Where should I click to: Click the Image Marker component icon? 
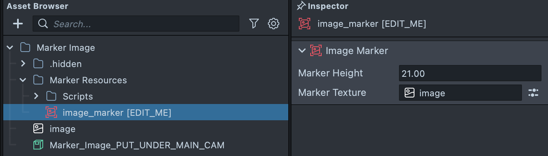pos(316,51)
